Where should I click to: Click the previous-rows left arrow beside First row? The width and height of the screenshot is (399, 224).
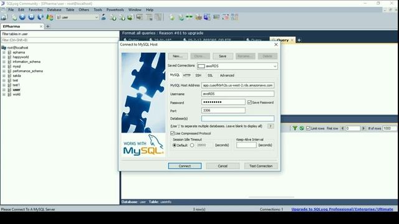pos(342,128)
